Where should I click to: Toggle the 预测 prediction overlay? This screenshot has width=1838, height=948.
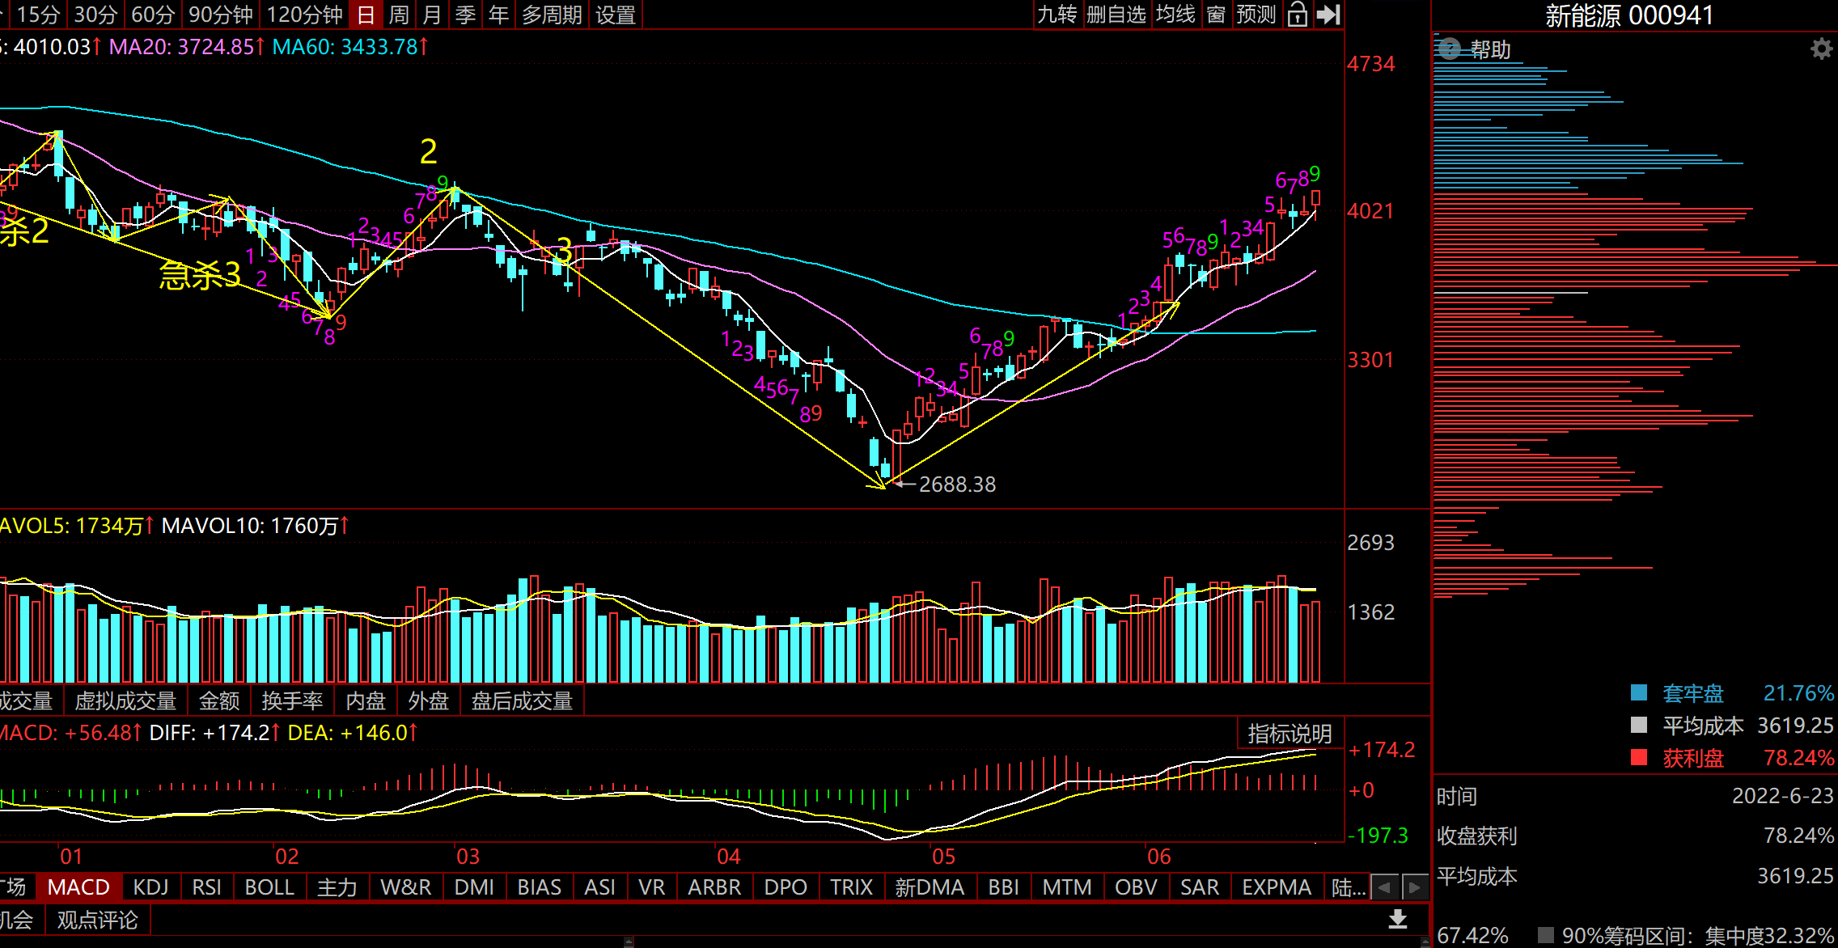click(1256, 15)
